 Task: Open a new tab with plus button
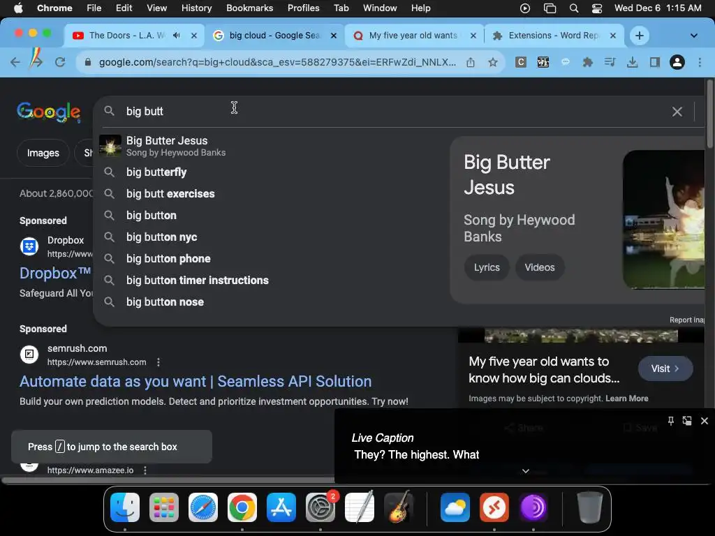tap(640, 36)
